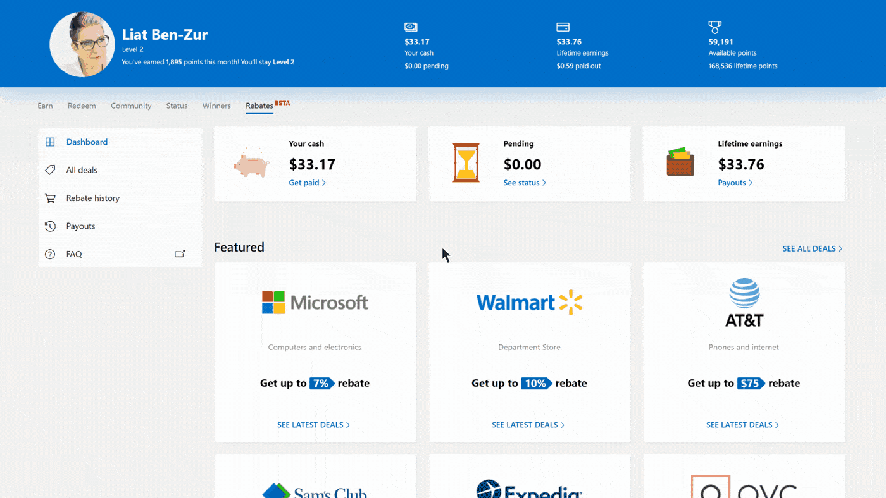Go to the Winners tab

tap(216, 106)
